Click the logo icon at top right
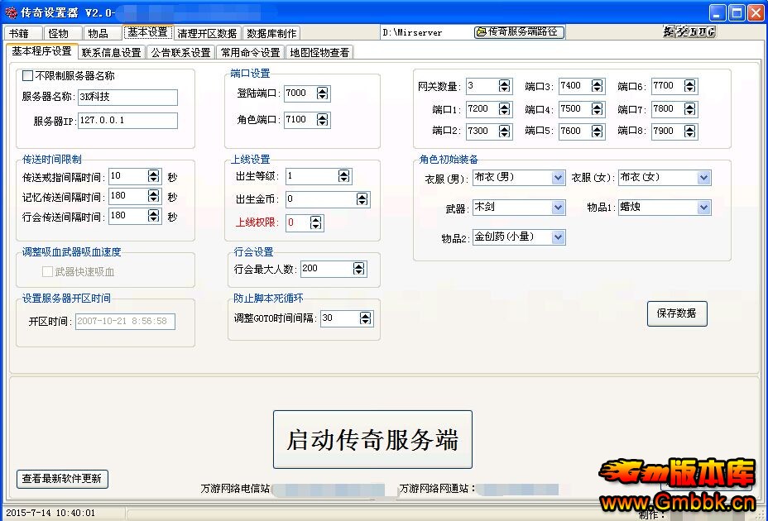This screenshot has width=768, height=521. click(x=689, y=32)
